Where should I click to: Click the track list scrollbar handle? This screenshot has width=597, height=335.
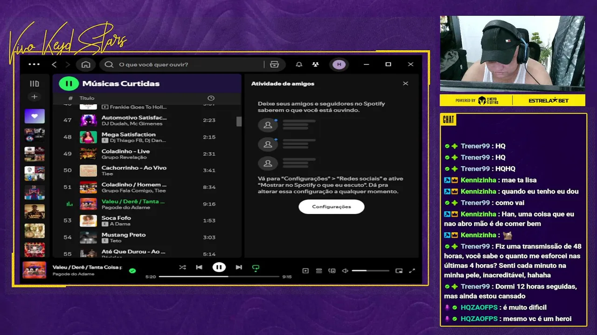pyautogui.click(x=239, y=121)
